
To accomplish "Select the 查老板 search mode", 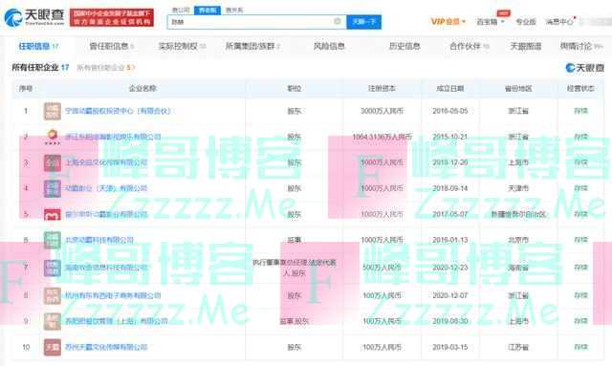I will 208,11.
